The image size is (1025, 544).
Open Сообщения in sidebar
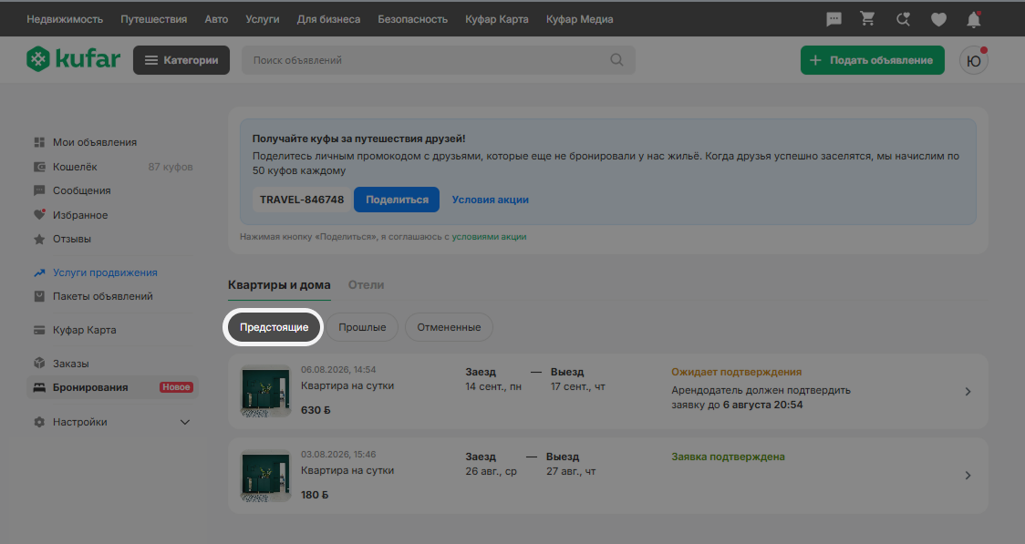coord(82,190)
